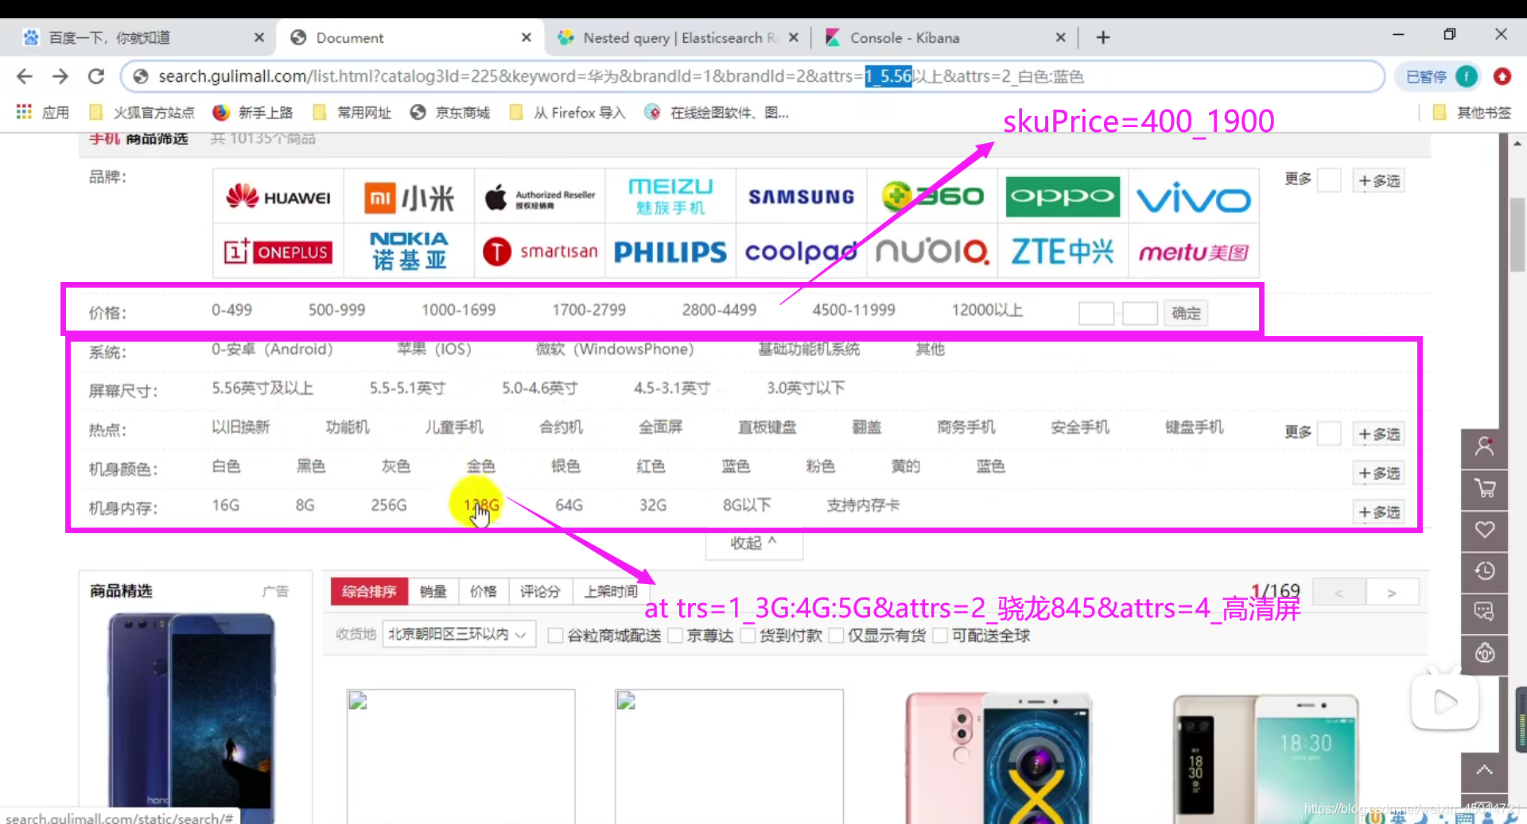Select the Huawei brand logo

(x=278, y=197)
